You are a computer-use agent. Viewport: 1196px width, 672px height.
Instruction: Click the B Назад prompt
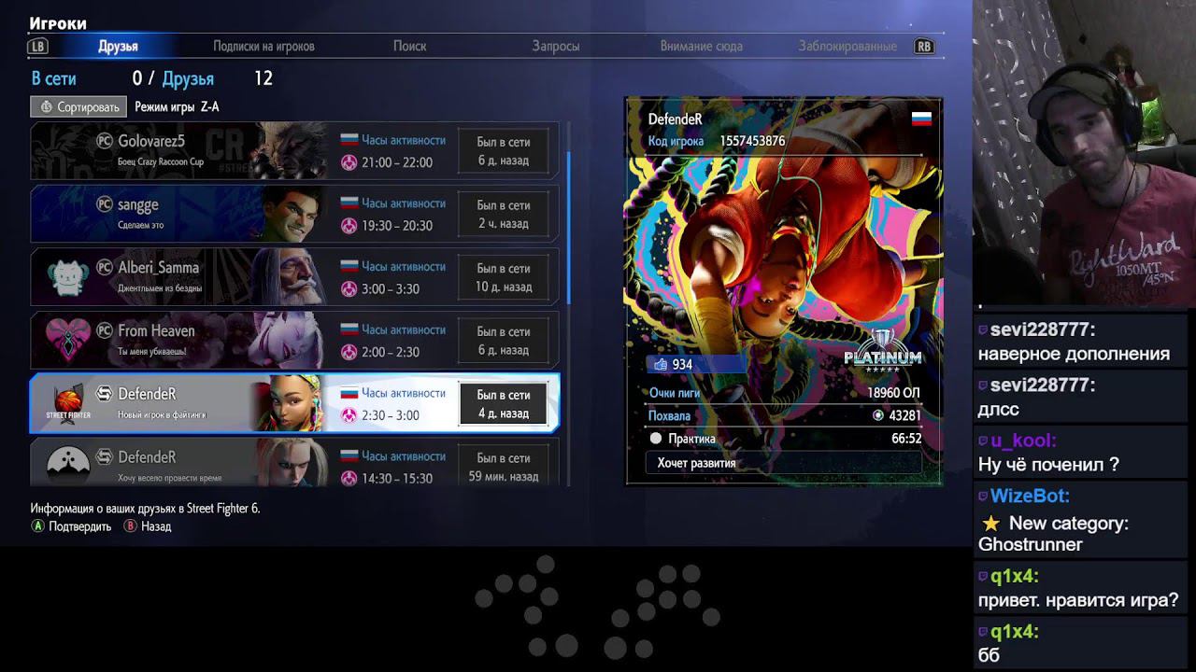[x=148, y=526]
